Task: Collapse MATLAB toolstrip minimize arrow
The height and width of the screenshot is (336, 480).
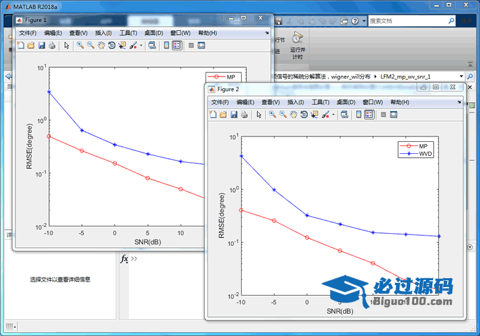Action: [470, 65]
